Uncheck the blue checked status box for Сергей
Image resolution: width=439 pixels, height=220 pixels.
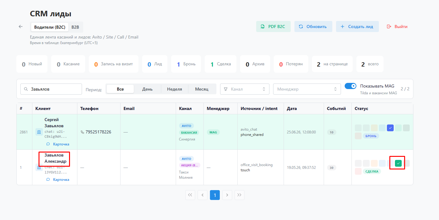pos(390,128)
